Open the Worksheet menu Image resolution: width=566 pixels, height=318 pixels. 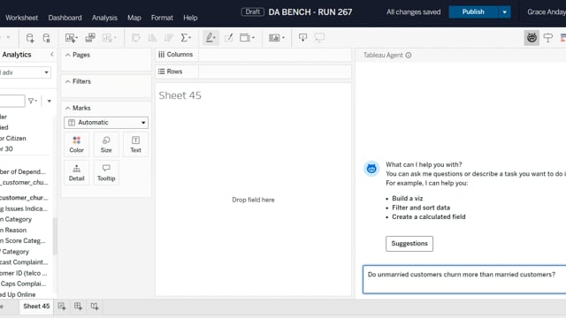tap(21, 18)
